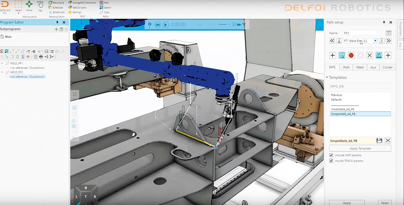Open the P7: Weld End position dropdown
This screenshot has height=205, width=404.
tap(375, 41)
